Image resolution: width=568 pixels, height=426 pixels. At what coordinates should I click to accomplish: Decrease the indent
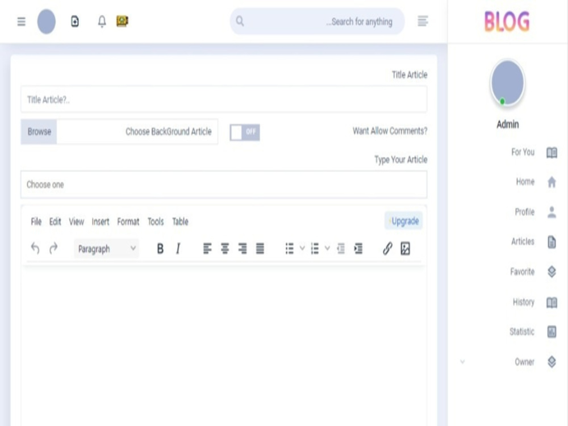[x=341, y=249]
